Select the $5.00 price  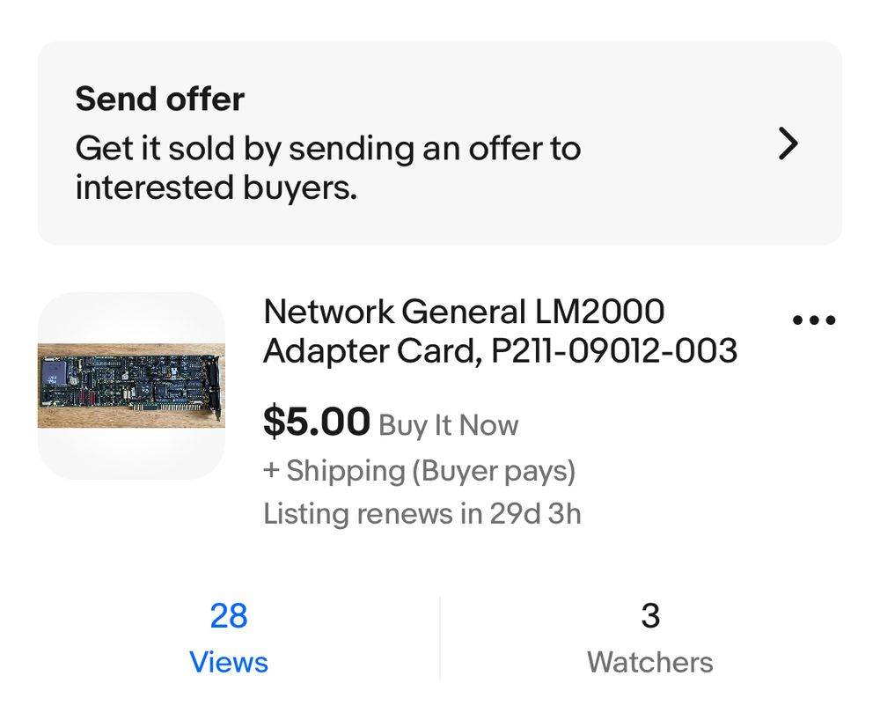[316, 423]
